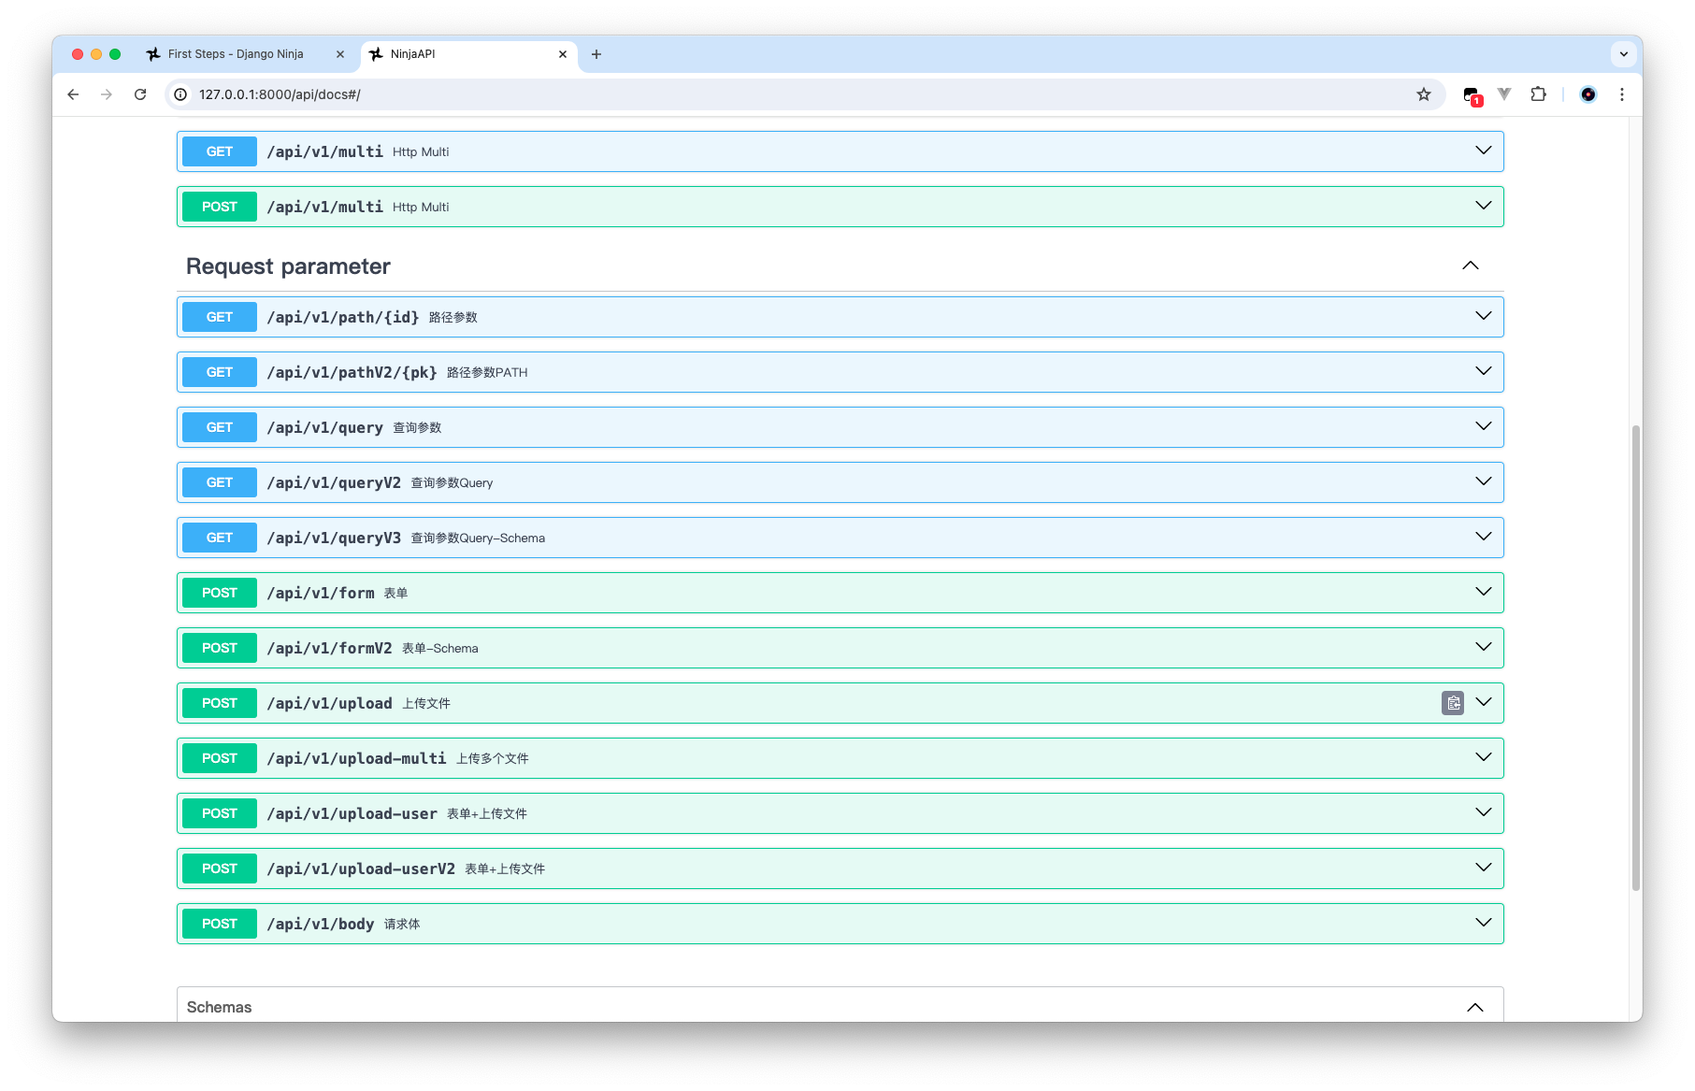Viewport: 1695px width, 1091px height.
Task: Open the /api/v1/formV2 endpoint path
Action: (x=330, y=648)
